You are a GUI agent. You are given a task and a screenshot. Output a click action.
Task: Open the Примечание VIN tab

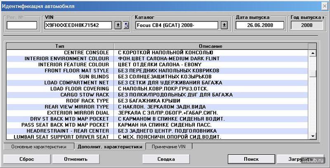(x=169, y=147)
